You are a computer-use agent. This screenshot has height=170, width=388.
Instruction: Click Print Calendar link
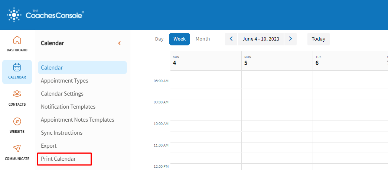58,159
